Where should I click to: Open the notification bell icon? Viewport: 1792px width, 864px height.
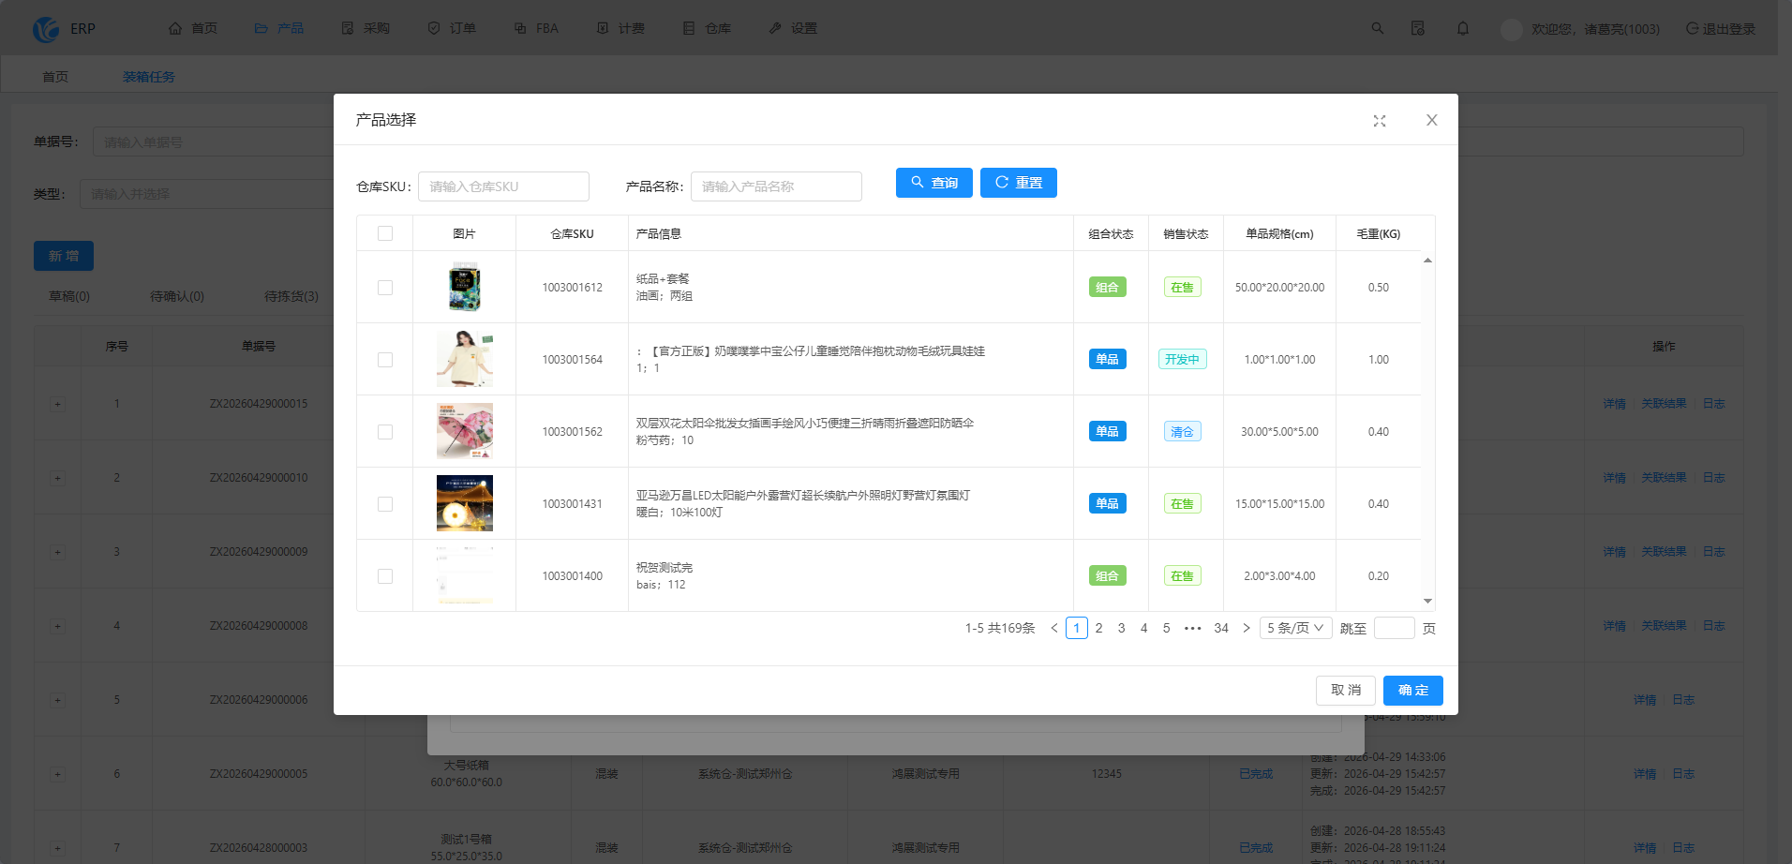coord(1463,28)
